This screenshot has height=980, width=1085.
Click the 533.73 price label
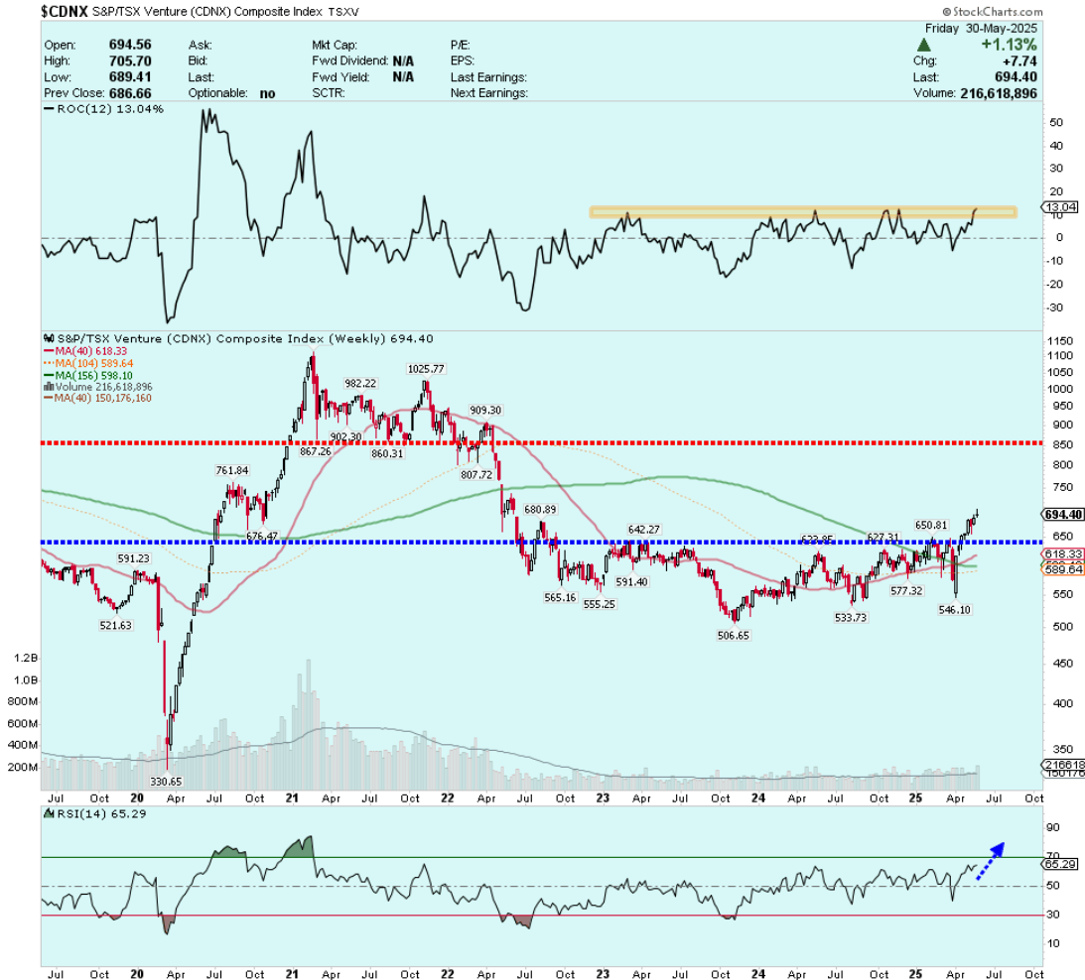click(x=851, y=618)
